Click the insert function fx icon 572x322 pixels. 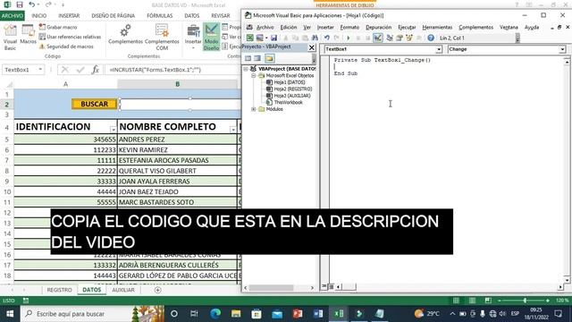96,70
